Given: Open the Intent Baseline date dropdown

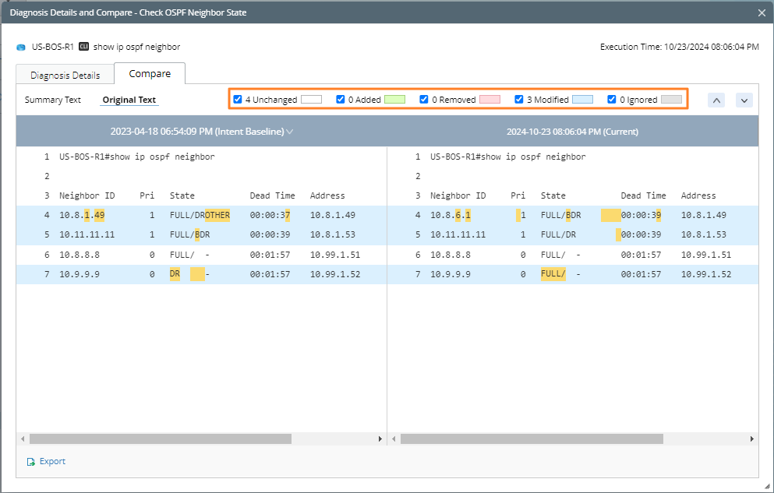Looking at the screenshot, I should point(290,132).
